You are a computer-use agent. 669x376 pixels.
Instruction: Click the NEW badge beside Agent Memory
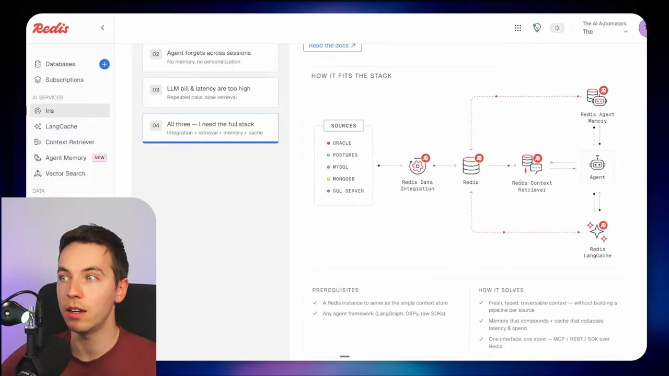[99, 158]
